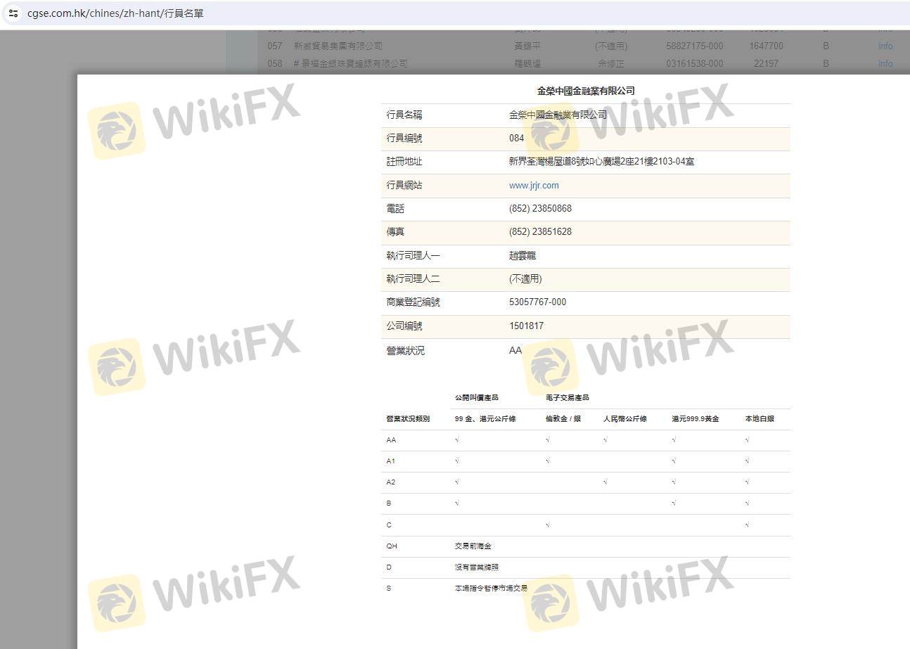Click the executive manager name 趙雲龍
The height and width of the screenshot is (649, 910).
click(x=523, y=256)
